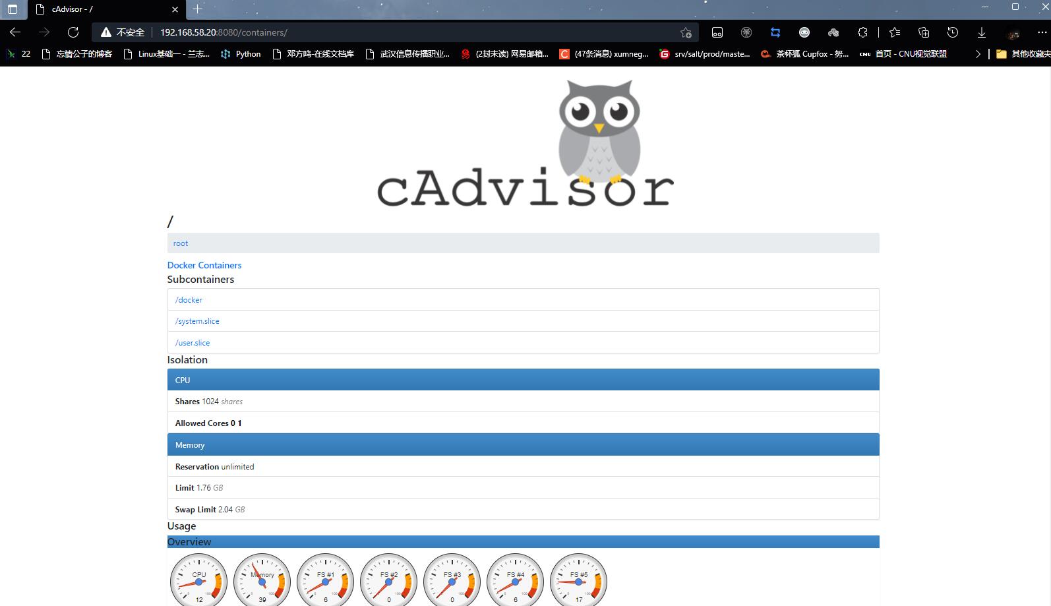Screen dimensions: 1051x606
Task: Open the xumneg CSDN bookmark
Action: pos(604,54)
